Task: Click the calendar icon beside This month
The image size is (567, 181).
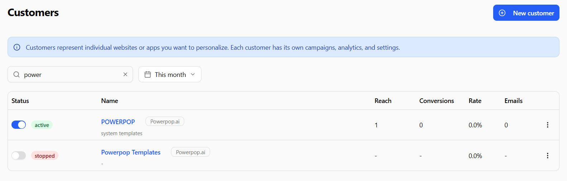Action: [148, 74]
